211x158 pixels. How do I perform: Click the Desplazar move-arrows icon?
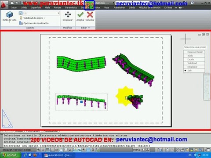pos(68,14)
